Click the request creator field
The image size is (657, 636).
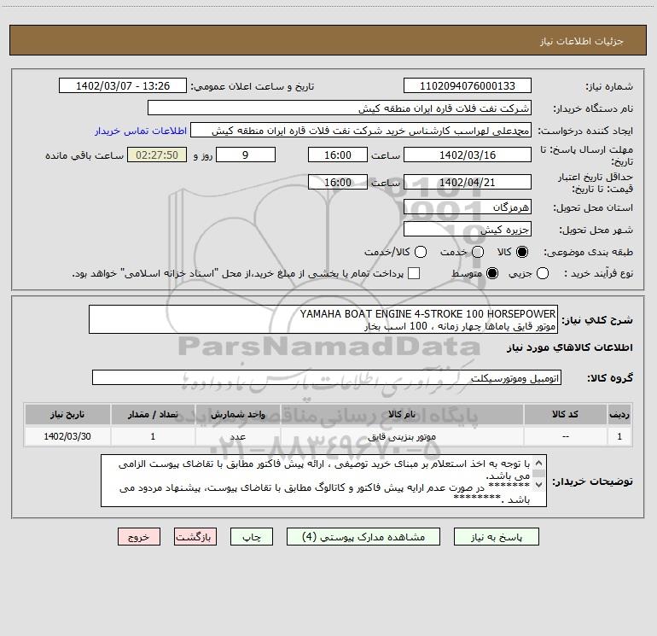(x=361, y=131)
